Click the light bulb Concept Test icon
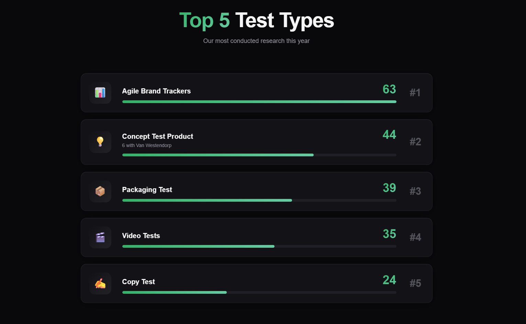Viewport: 526px width, 324px height. click(100, 142)
